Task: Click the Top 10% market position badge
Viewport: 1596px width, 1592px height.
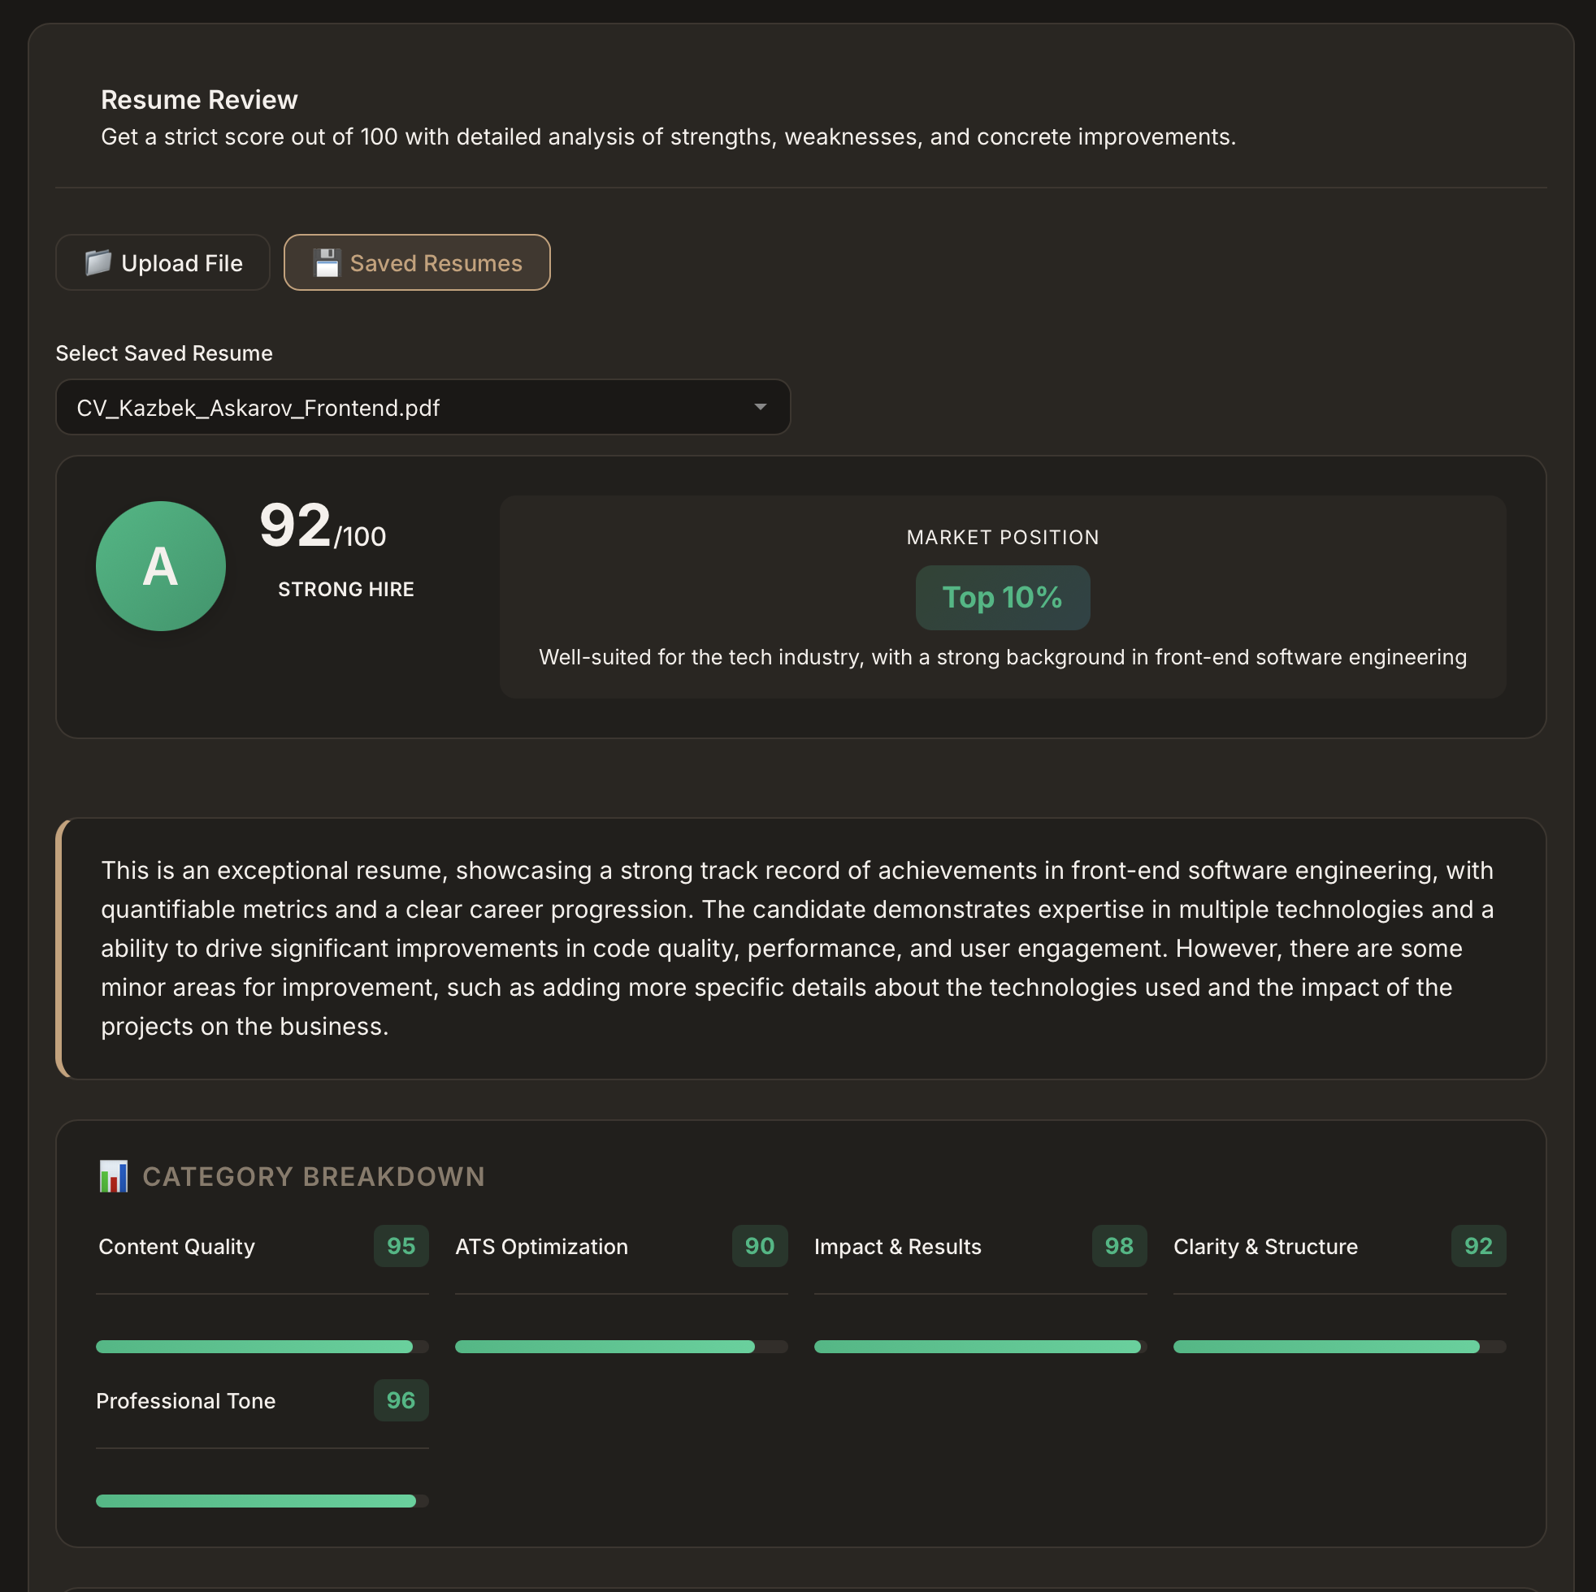Action: [1002, 597]
